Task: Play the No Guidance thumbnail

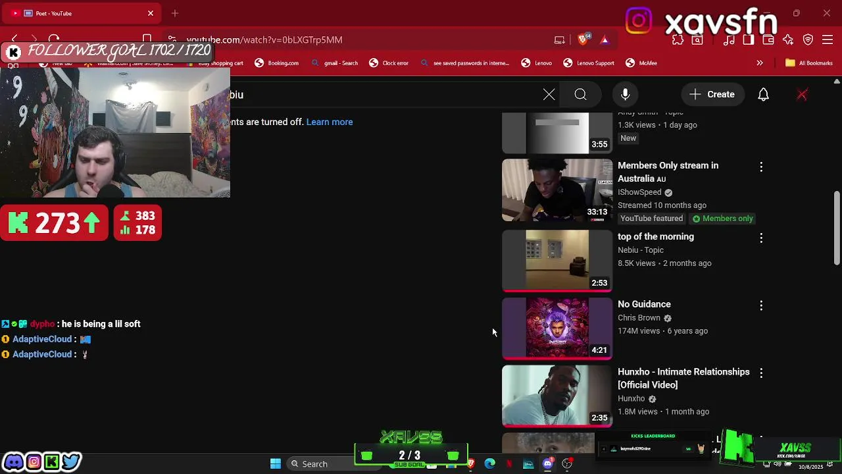Action: pos(557,329)
